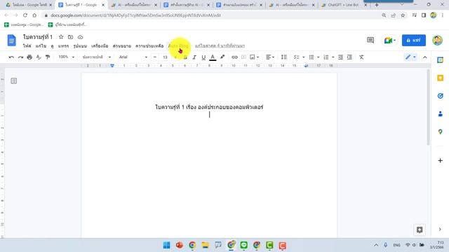Image resolution: width=449 pixels, height=252 pixels.
Task: Star this document
Action: pos(61,37)
